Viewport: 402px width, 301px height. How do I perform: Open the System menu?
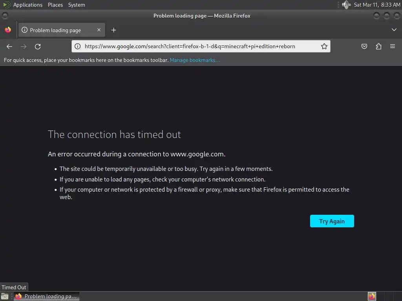pos(77,5)
